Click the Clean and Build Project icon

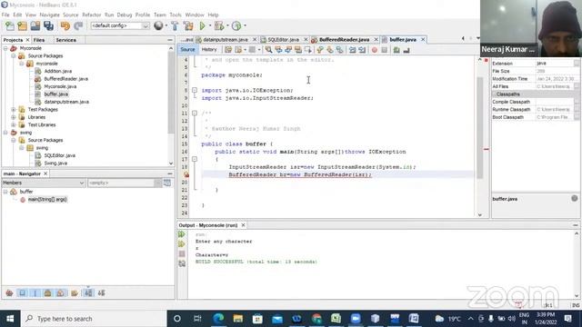pos(188,26)
